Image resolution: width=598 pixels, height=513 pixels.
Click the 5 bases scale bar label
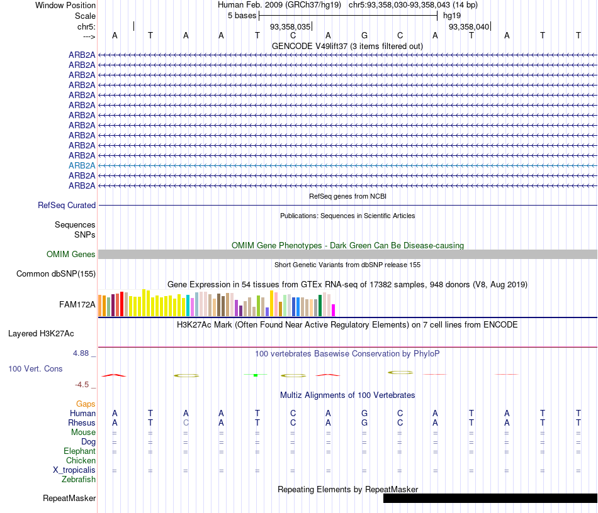(242, 16)
